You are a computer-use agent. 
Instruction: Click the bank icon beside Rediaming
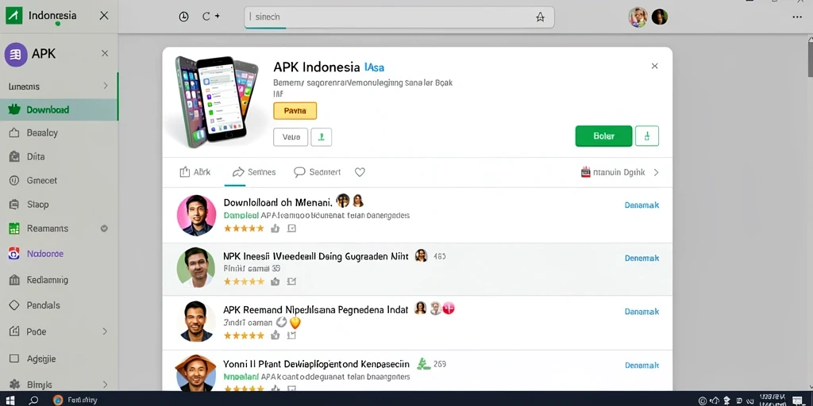[14, 280]
